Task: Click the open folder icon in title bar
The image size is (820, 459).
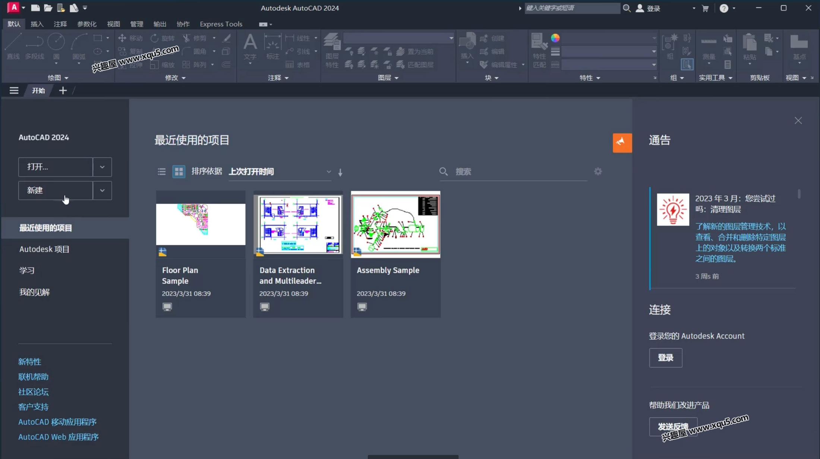Action: [x=48, y=8]
